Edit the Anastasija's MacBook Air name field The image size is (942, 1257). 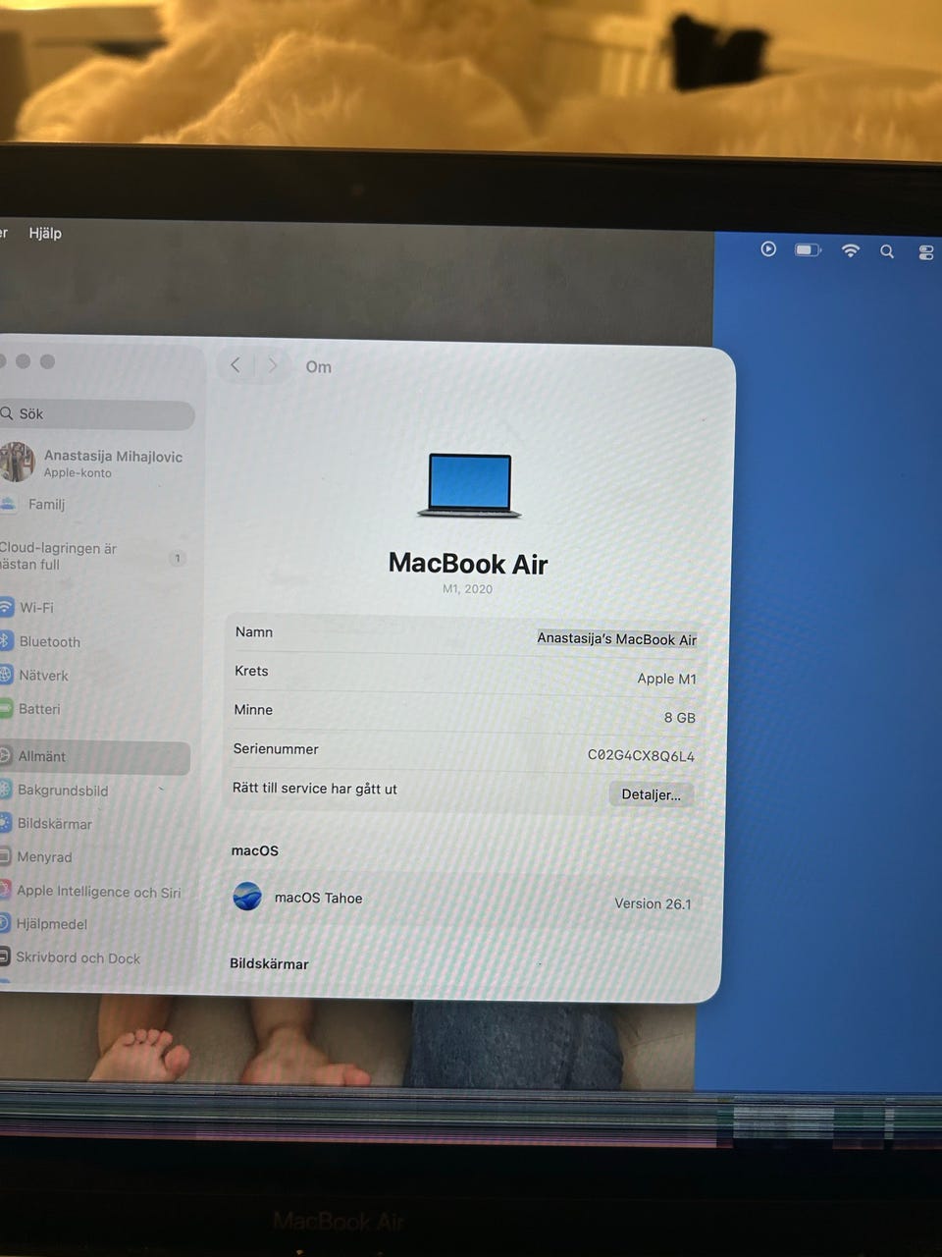616,638
